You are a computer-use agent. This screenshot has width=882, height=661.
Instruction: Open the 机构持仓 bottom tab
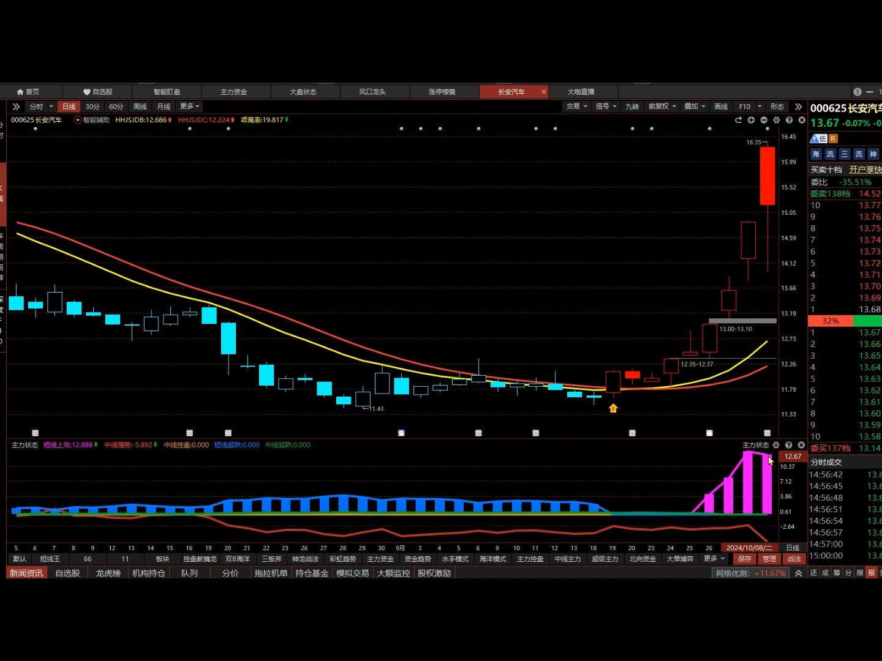149,573
